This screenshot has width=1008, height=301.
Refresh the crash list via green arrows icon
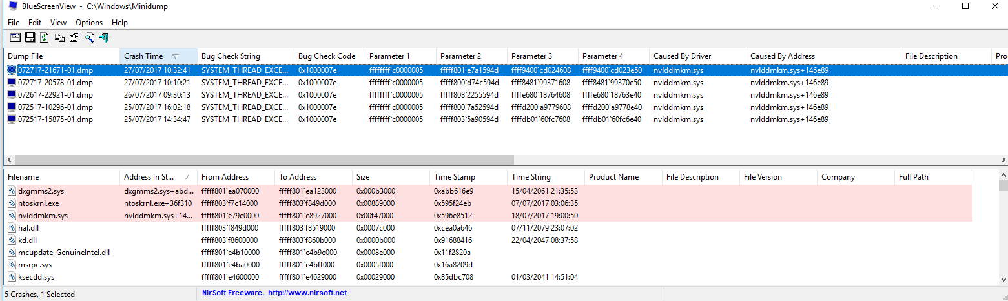tap(45, 38)
